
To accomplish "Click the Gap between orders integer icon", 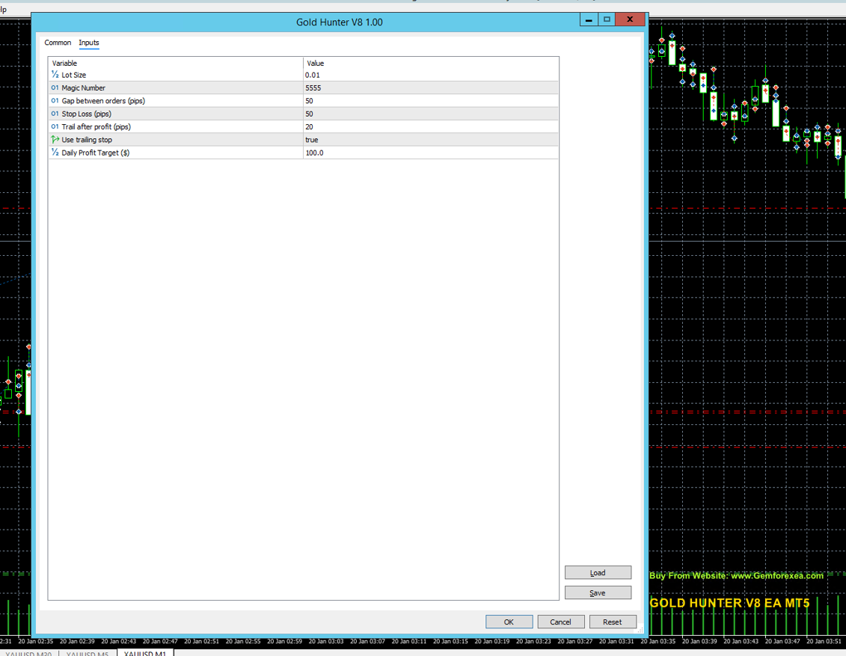I will click(x=55, y=101).
